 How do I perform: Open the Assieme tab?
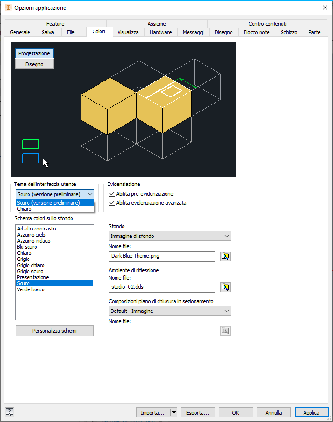tap(157, 24)
